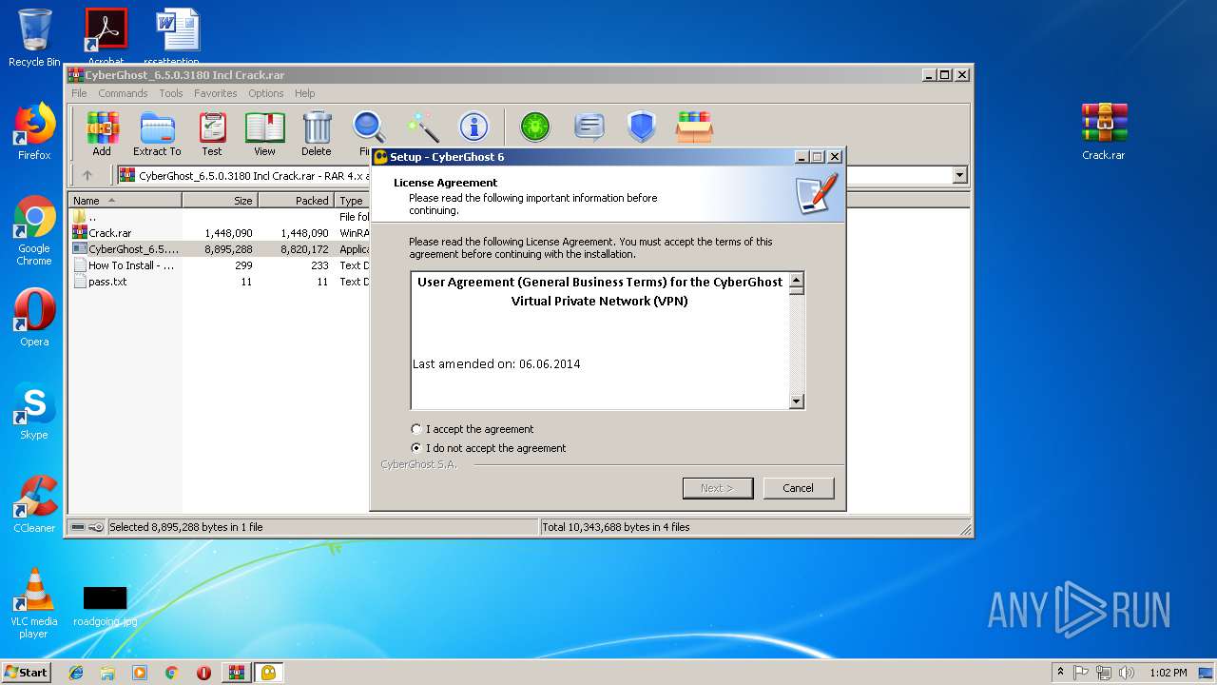Viewport: 1217px width, 685px height.
Task: Open the Tools menu
Action: 171,93
